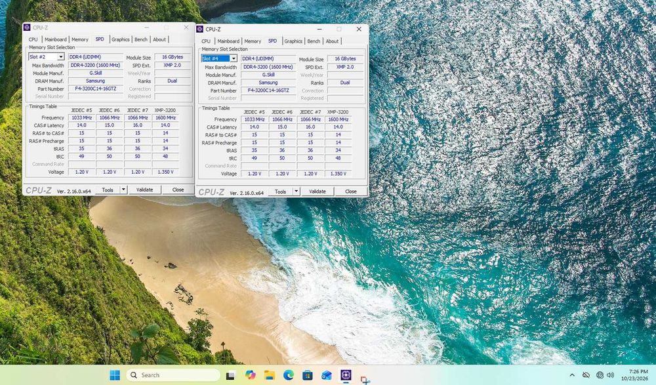Open the Graphics tab in the Slot #4 window
The image size is (656, 385).
(x=293, y=41)
